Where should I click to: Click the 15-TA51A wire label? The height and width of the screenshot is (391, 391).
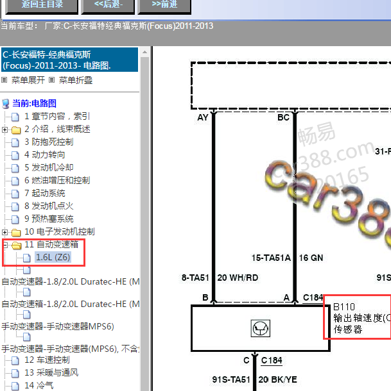point(271,258)
